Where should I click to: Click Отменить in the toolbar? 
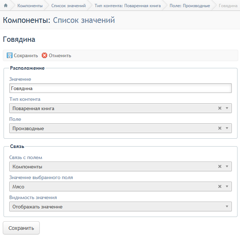(x=60, y=55)
